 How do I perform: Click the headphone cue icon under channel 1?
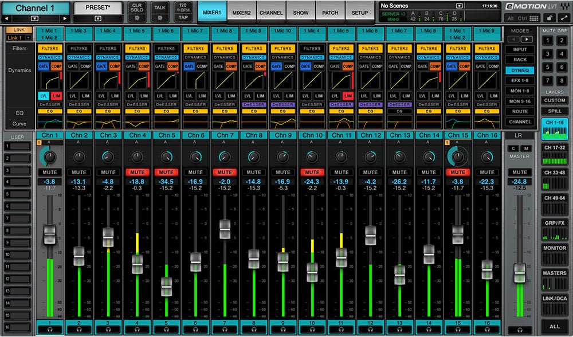50,330
